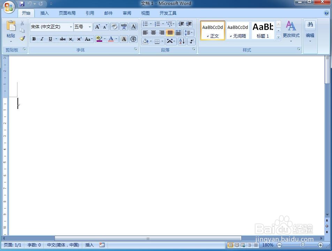Click the Distributed alignment icon
Screen dimensions: 332x251
(178, 32)
